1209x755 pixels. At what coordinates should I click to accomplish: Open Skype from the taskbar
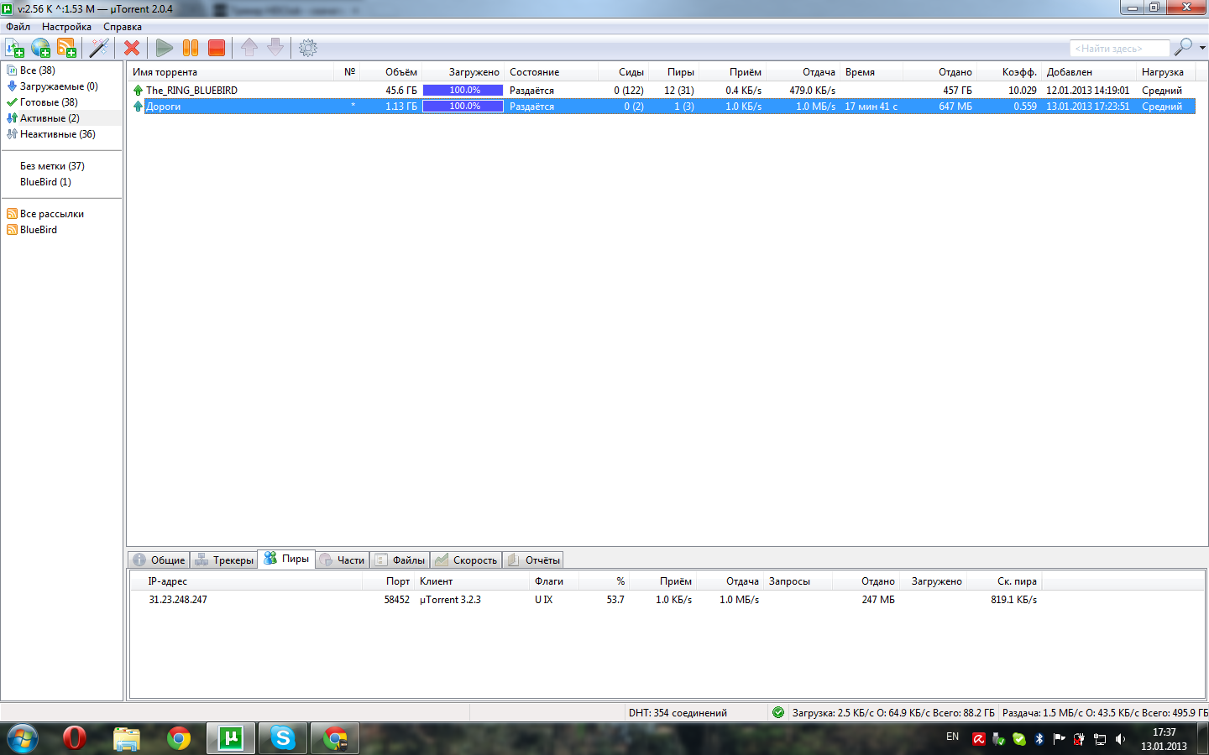coord(283,738)
